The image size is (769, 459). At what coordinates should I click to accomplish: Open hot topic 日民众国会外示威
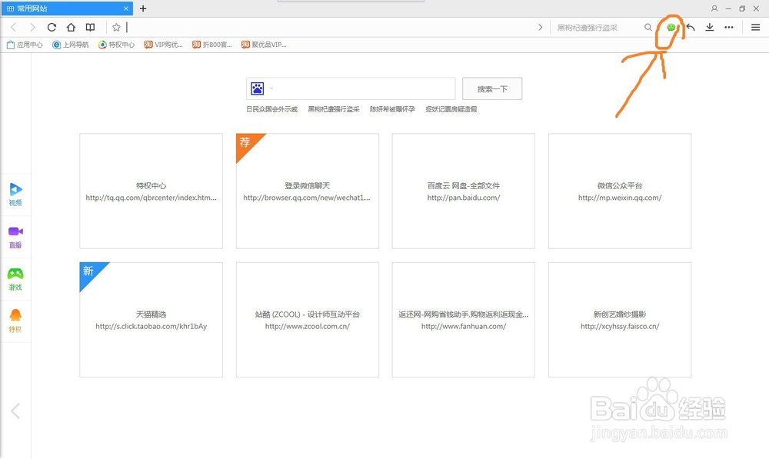(x=271, y=109)
